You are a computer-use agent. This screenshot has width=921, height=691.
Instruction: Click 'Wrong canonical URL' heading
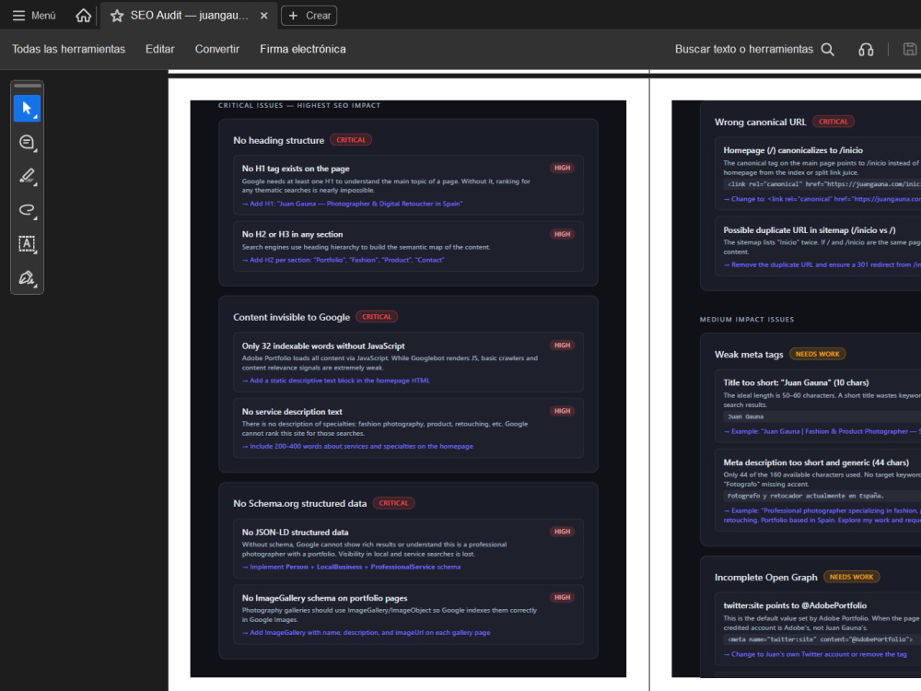(x=760, y=123)
